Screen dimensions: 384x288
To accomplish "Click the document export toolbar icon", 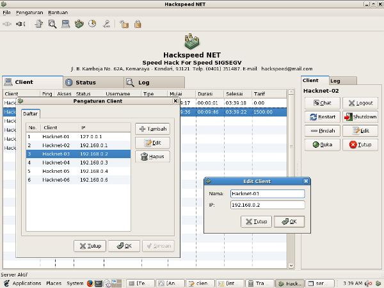I will point(38,24).
